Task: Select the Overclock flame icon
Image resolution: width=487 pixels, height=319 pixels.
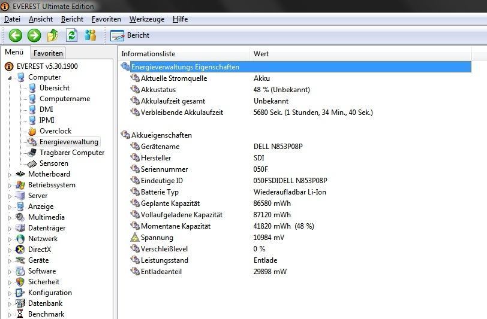Action: (x=32, y=131)
